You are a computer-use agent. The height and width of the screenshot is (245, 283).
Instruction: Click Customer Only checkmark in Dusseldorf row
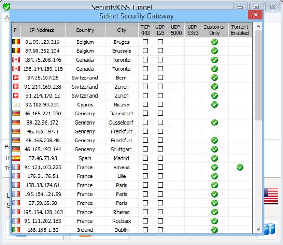click(x=215, y=122)
